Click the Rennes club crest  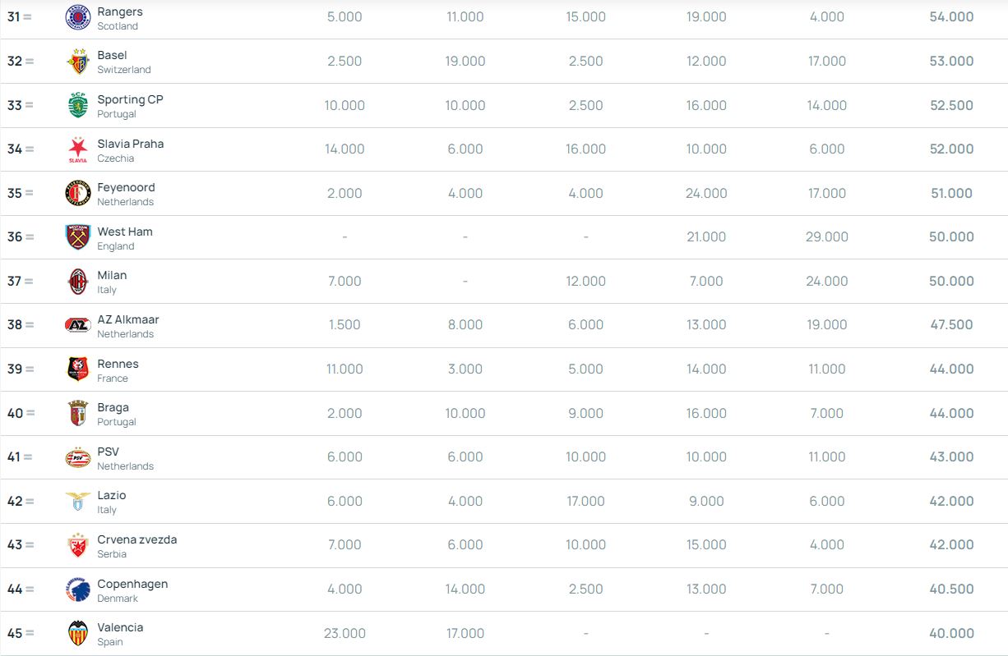pyautogui.click(x=78, y=369)
